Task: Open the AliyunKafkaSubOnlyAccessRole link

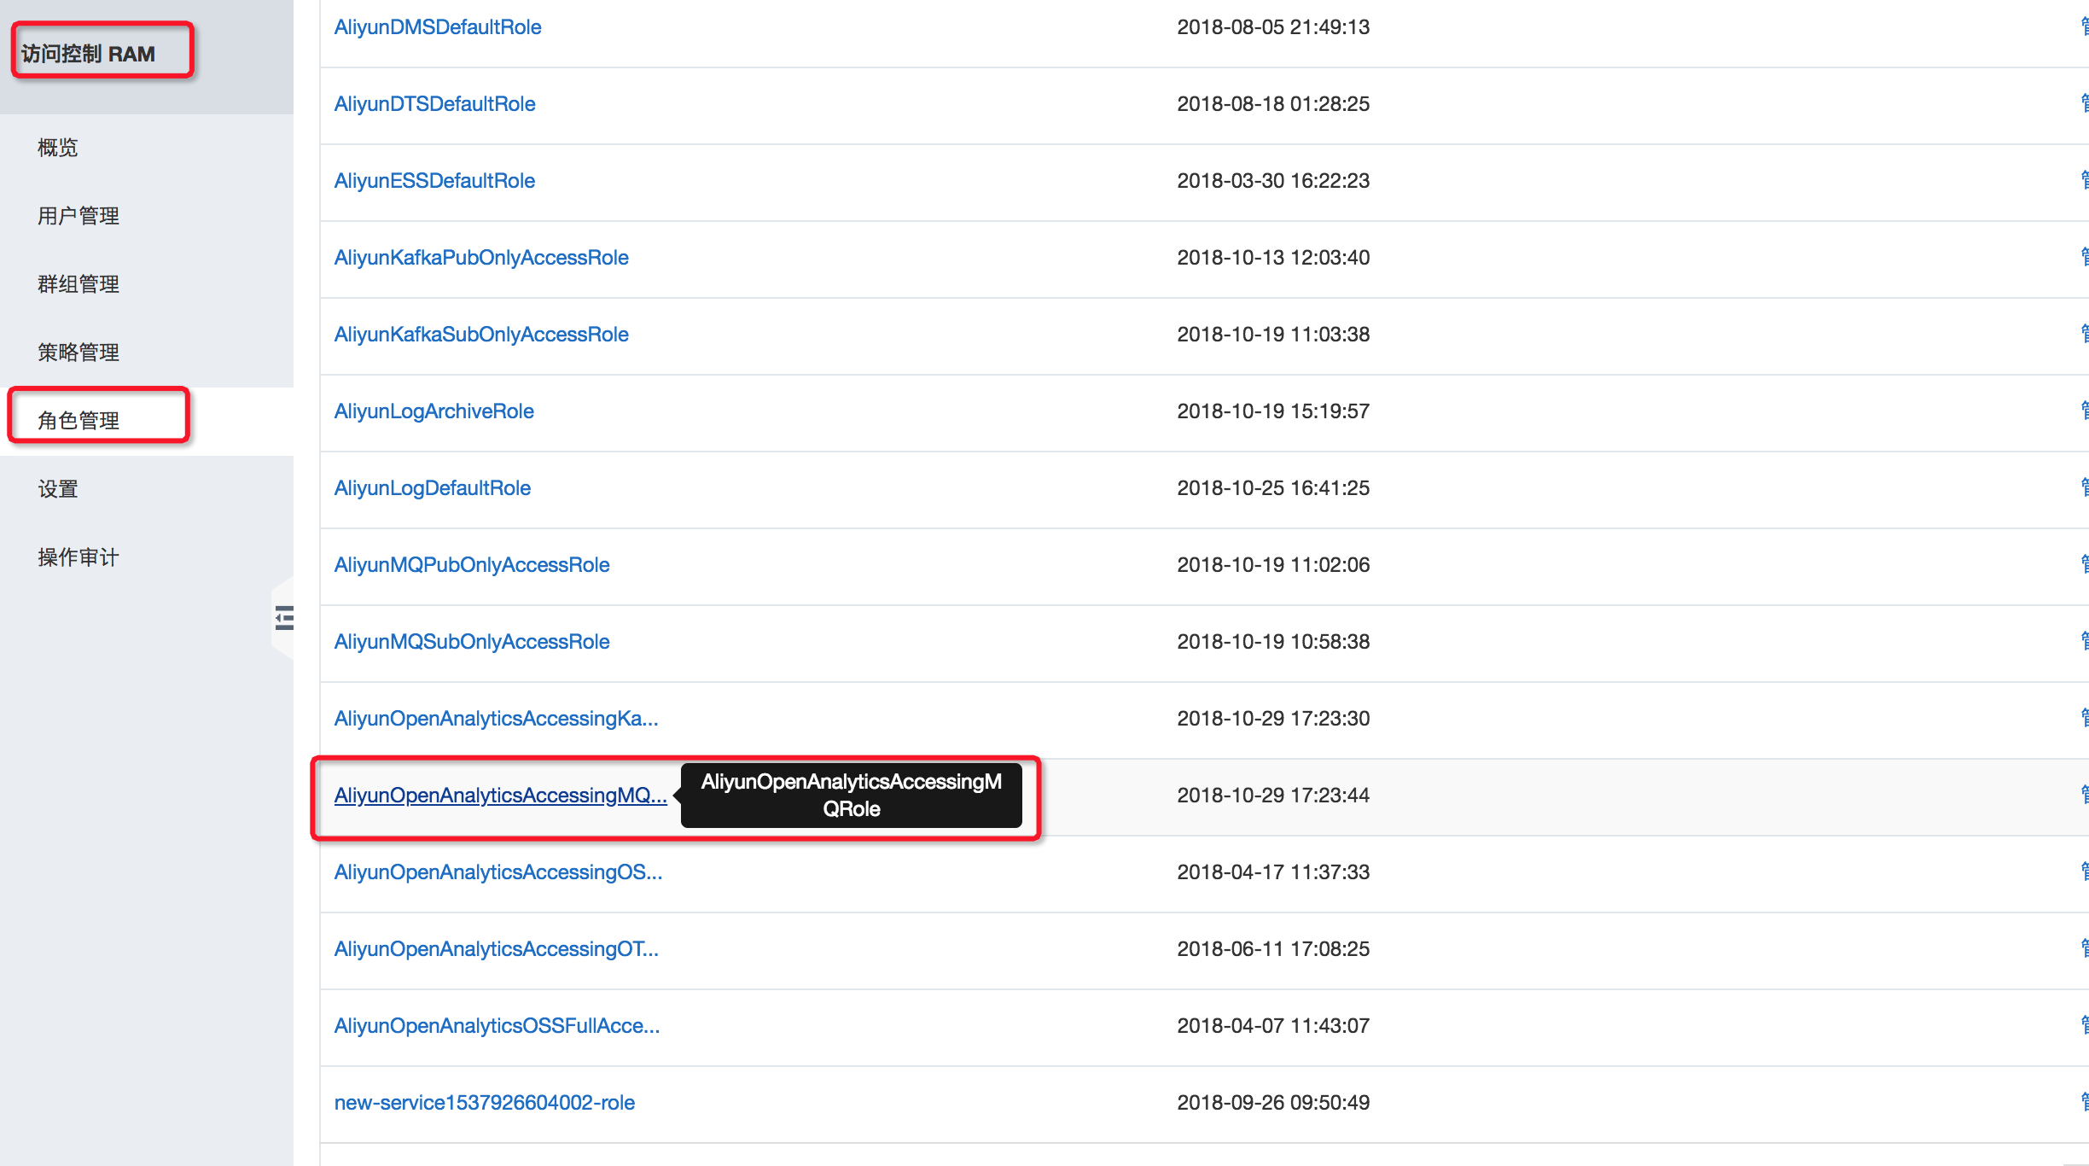Action: (x=481, y=335)
